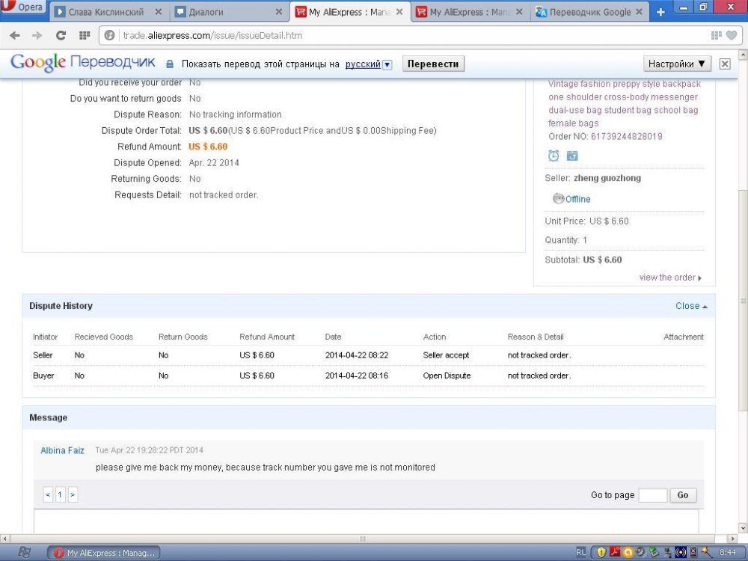Open the русский language dropdown

(387, 65)
